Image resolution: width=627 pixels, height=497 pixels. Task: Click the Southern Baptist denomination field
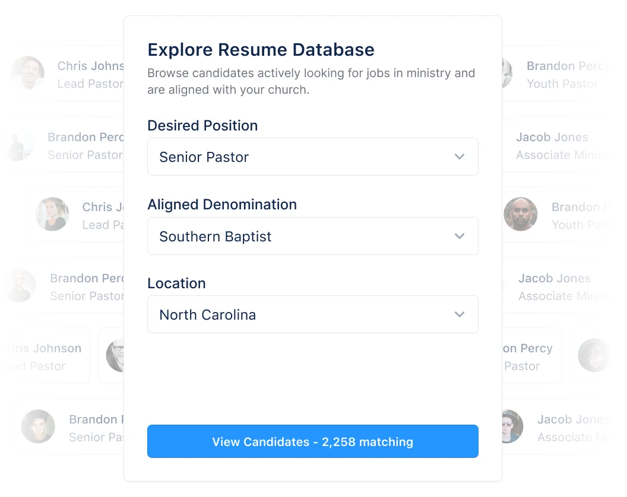313,236
